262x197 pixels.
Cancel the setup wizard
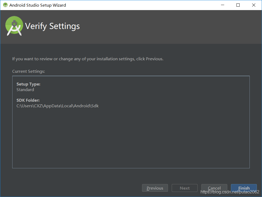[x=214, y=188]
